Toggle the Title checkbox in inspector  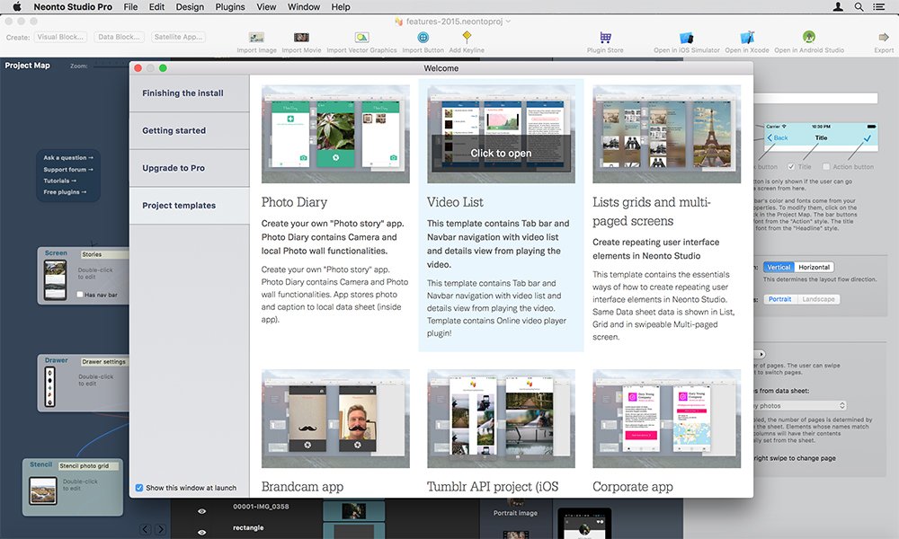click(x=791, y=167)
